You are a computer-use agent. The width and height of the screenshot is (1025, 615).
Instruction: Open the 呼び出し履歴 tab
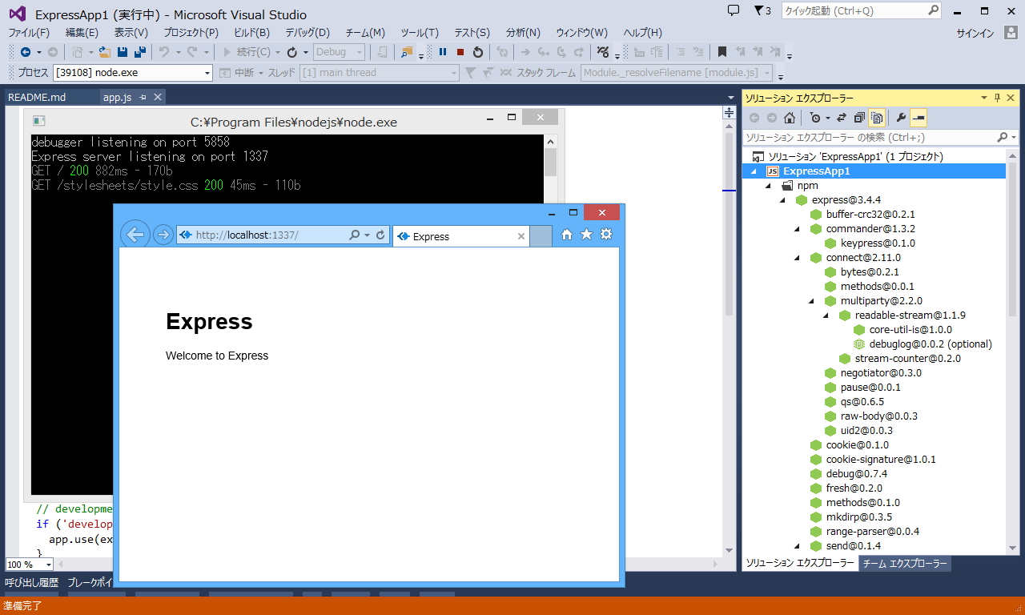point(31,583)
